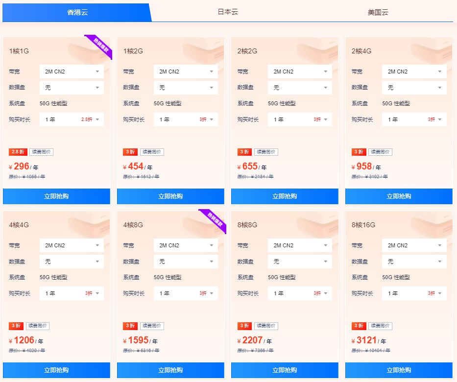457x382 pixels.
Task: Switch to the 美国云 tab
Action: [378, 12]
